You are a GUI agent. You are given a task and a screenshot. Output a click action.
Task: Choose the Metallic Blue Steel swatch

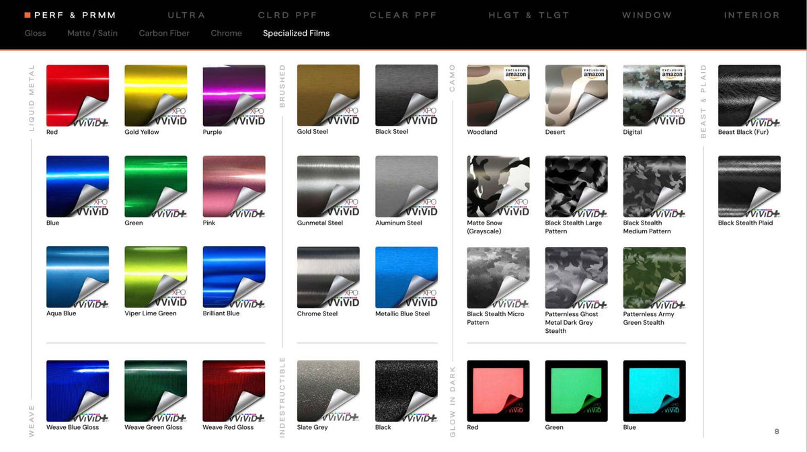[x=406, y=277]
